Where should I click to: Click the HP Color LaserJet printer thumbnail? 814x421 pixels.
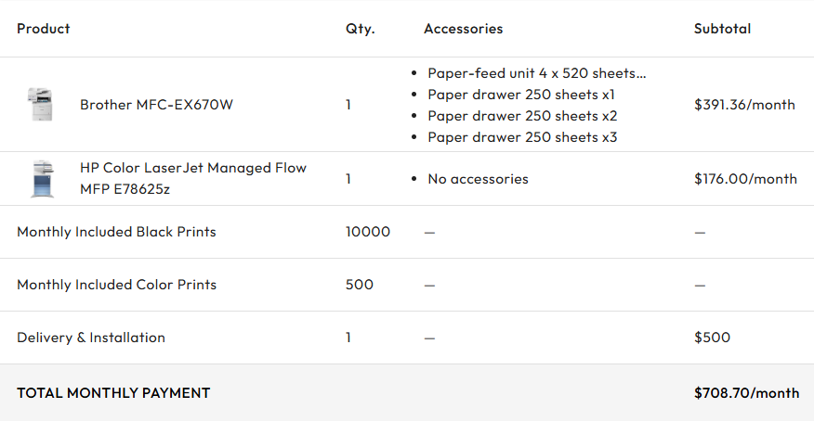click(42, 179)
